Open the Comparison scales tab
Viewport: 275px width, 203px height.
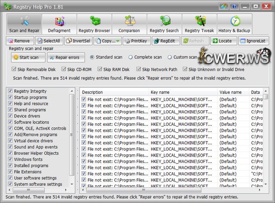(129, 24)
